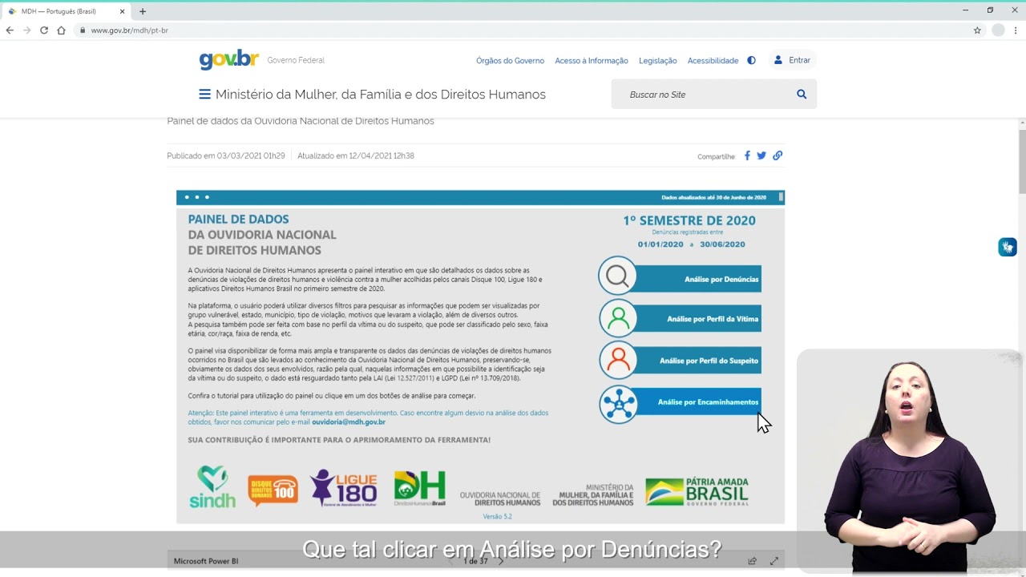Share the page on Twitter
This screenshot has height=577, width=1026.
pos(761,155)
